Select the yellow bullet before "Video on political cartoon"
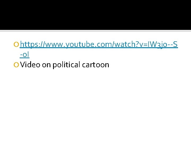Screen dimensions: 191x143 tap(16, 65)
